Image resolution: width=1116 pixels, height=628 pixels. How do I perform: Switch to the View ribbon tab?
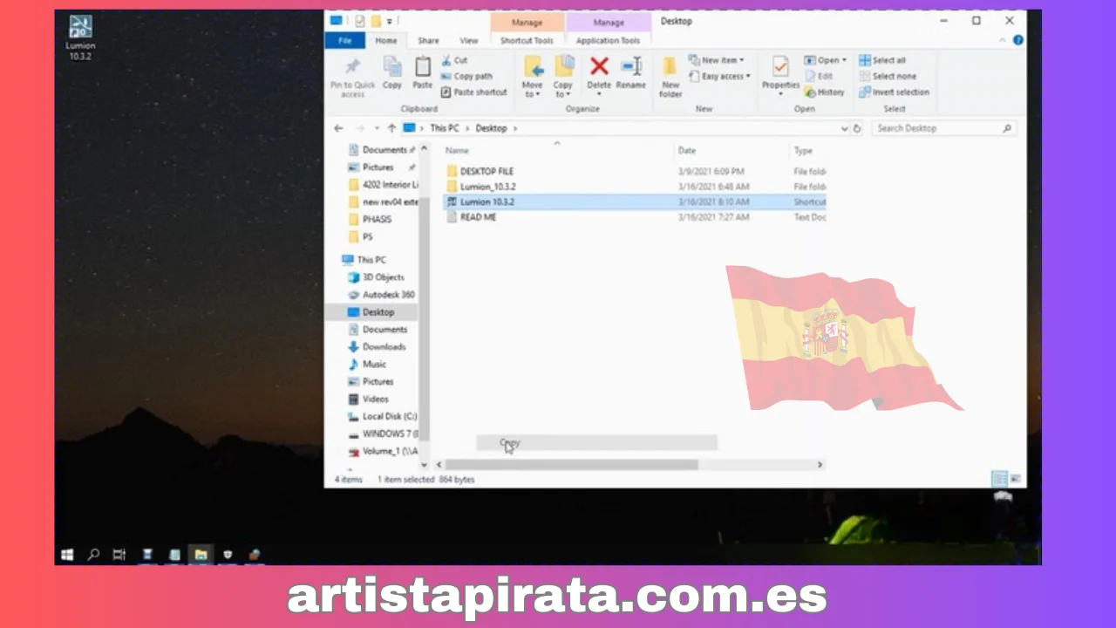(x=469, y=40)
